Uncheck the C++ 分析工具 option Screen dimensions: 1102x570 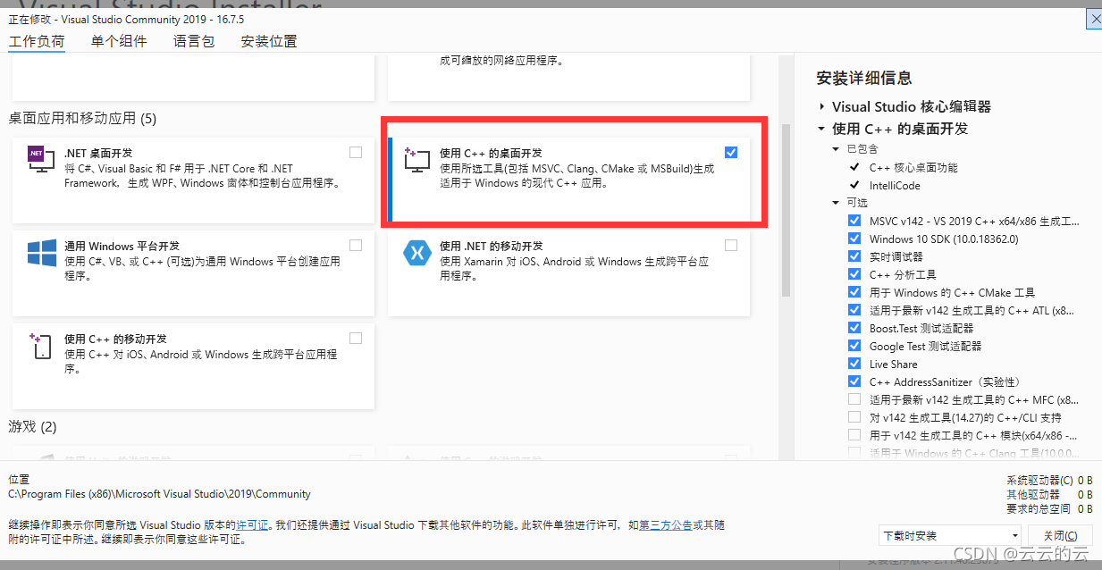point(854,274)
